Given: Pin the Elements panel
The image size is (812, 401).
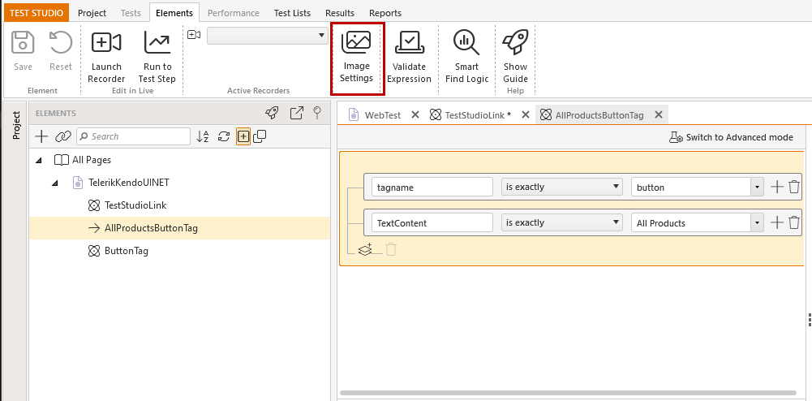Looking at the screenshot, I should pyautogui.click(x=318, y=112).
